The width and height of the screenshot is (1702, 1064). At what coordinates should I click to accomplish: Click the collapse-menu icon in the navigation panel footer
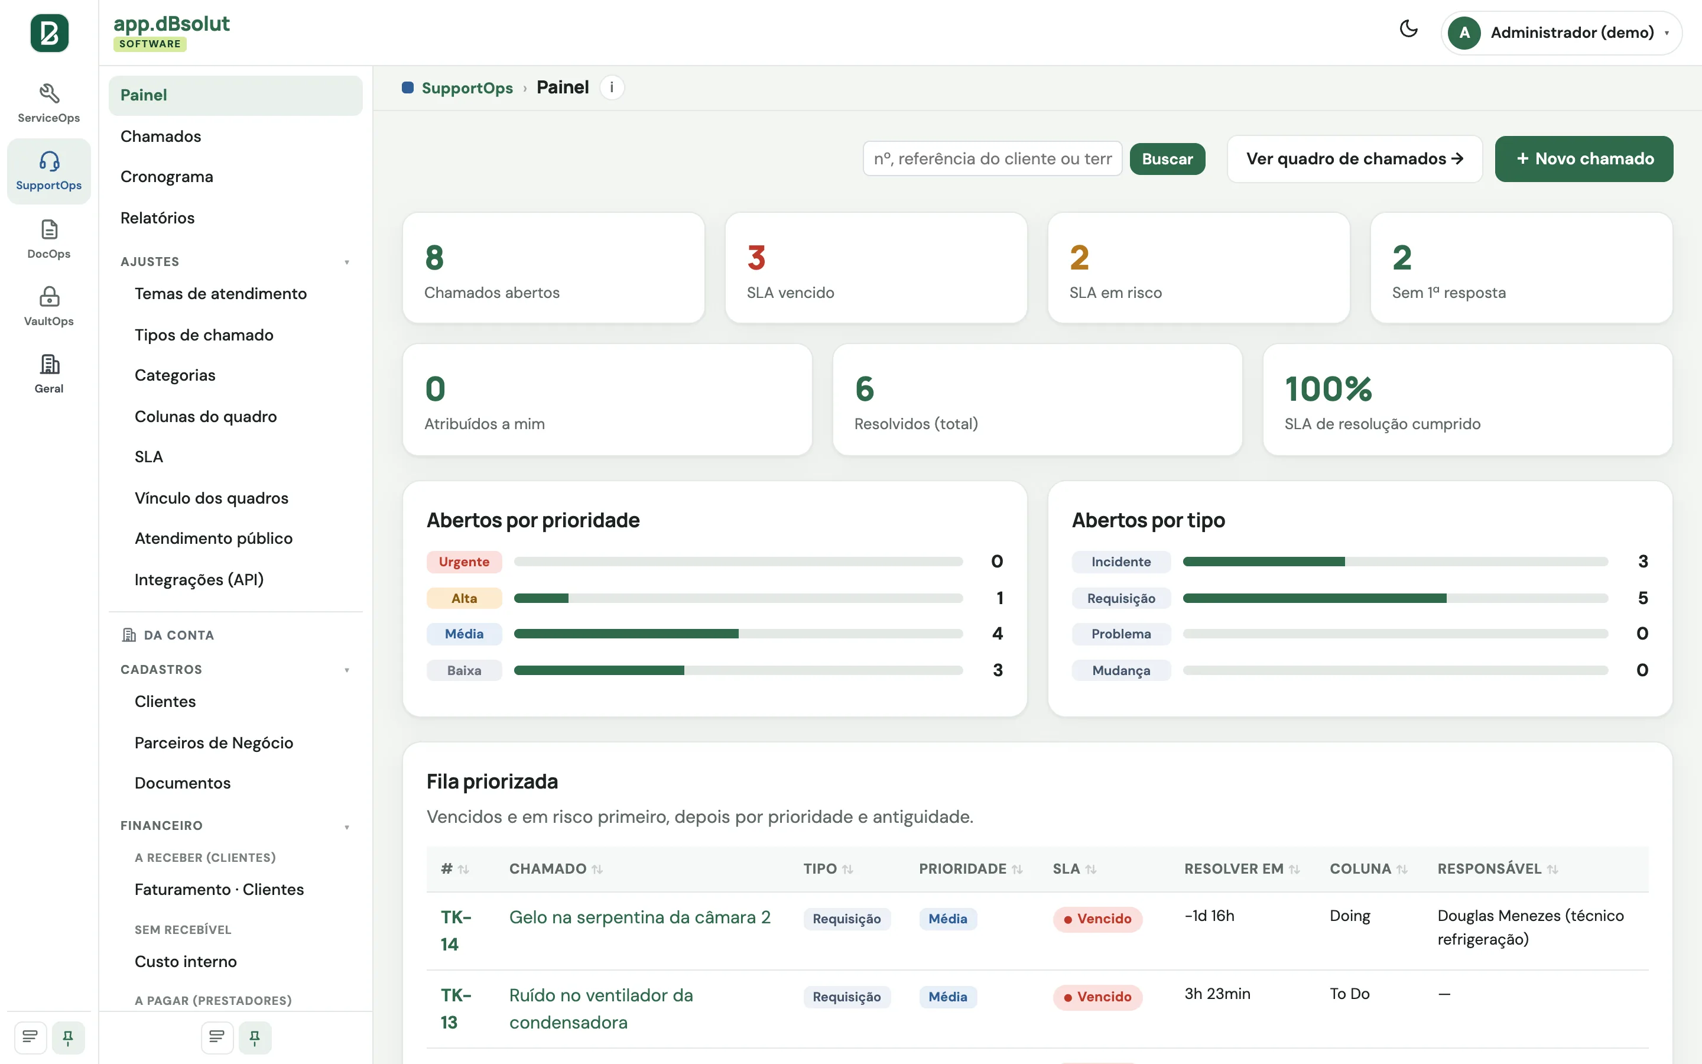click(217, 1037)
